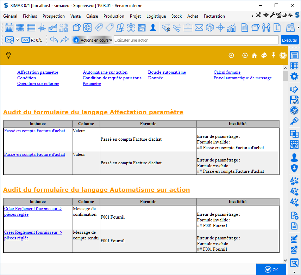Open the Production menu
The height and width of the screenshot is (275, 301).
114,16
